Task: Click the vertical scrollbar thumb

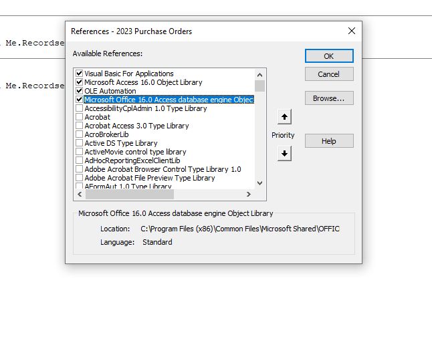Action: coord(260,86)
